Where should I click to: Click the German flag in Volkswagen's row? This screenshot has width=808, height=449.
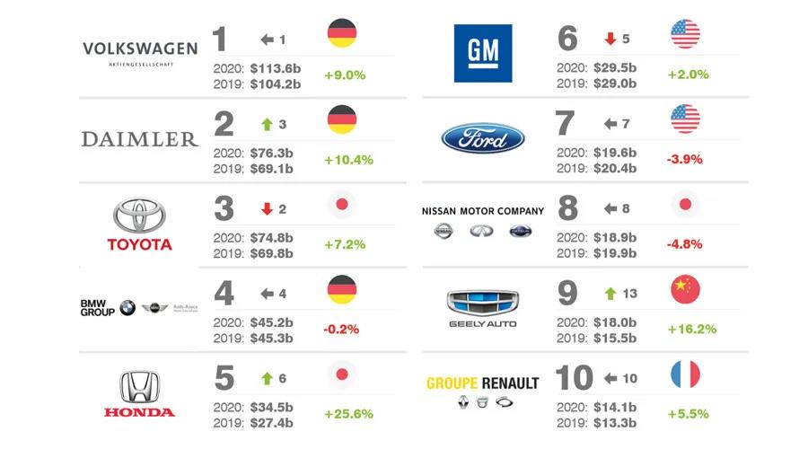tap(341, 34)
